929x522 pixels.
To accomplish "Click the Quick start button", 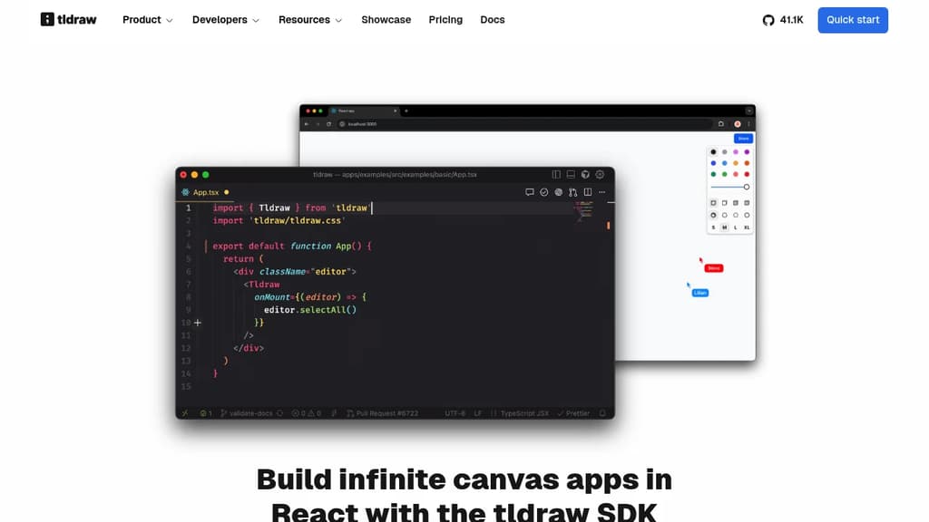I will pyautogui.click(x=852, y=19).
